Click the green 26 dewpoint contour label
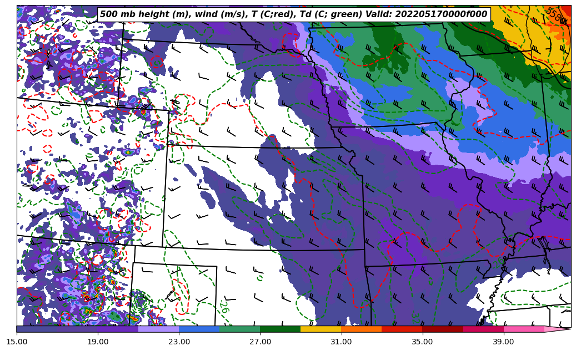The height and width of the screenshot is (351, 576). (223, 307)
